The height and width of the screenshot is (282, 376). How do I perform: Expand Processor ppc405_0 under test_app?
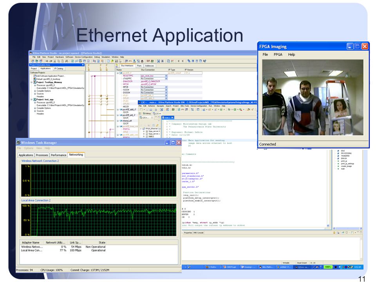(35, 102)
